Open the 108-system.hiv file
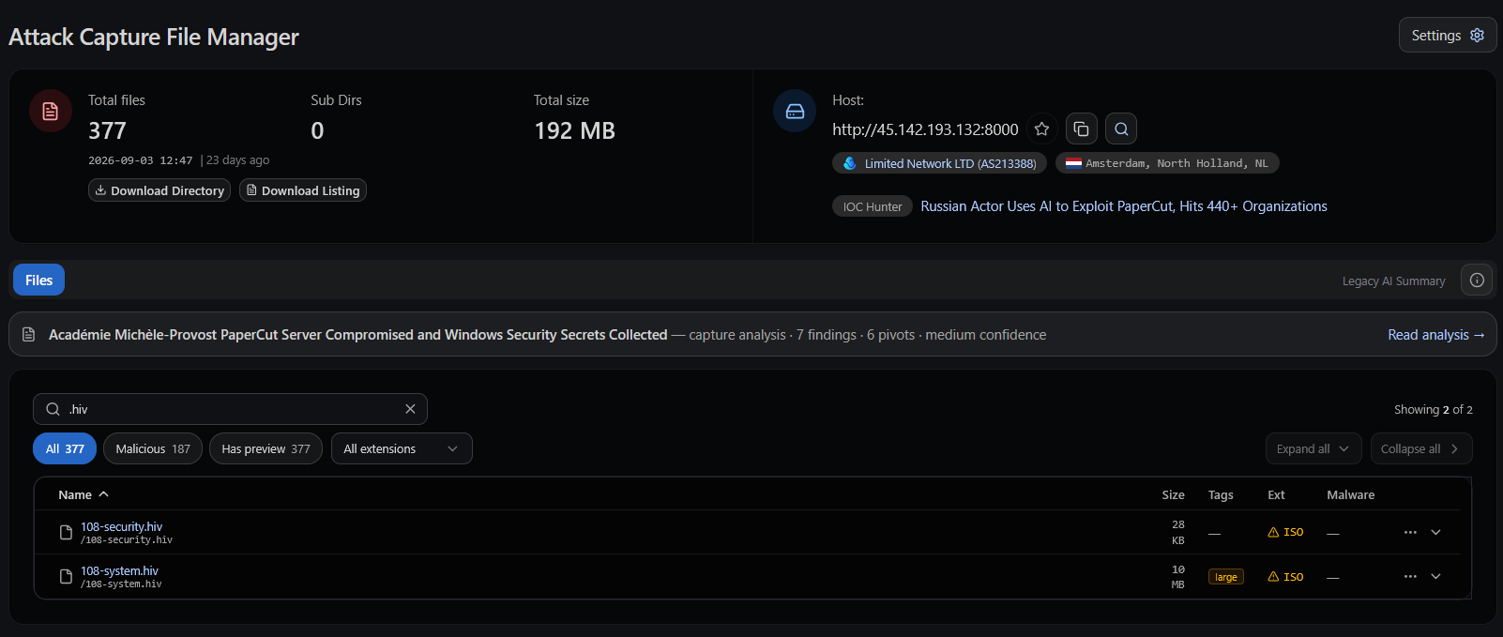 coord(119,570)
